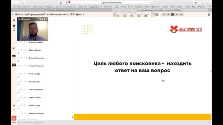Open the Wikipedia bookmark

point(201,7)
